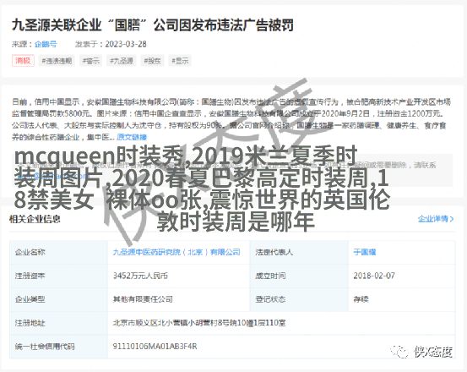This screenshot has width=467, height=372.
Task: Click the #违法违规 tag
Action: 57,61
